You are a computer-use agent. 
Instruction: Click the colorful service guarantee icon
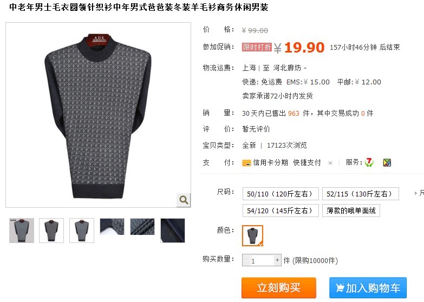(387, 162)
